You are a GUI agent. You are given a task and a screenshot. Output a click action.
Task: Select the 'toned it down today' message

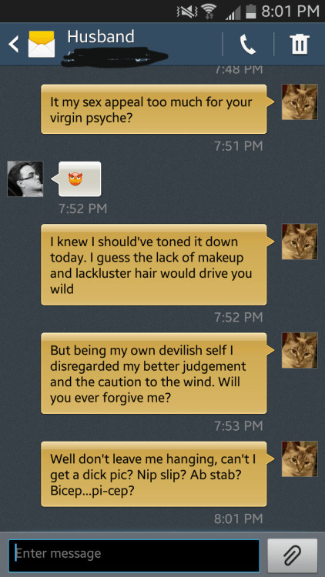coord(154,265)
